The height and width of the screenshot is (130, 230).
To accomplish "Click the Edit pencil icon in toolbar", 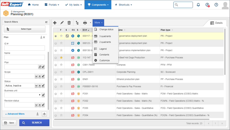I will 62,23.
